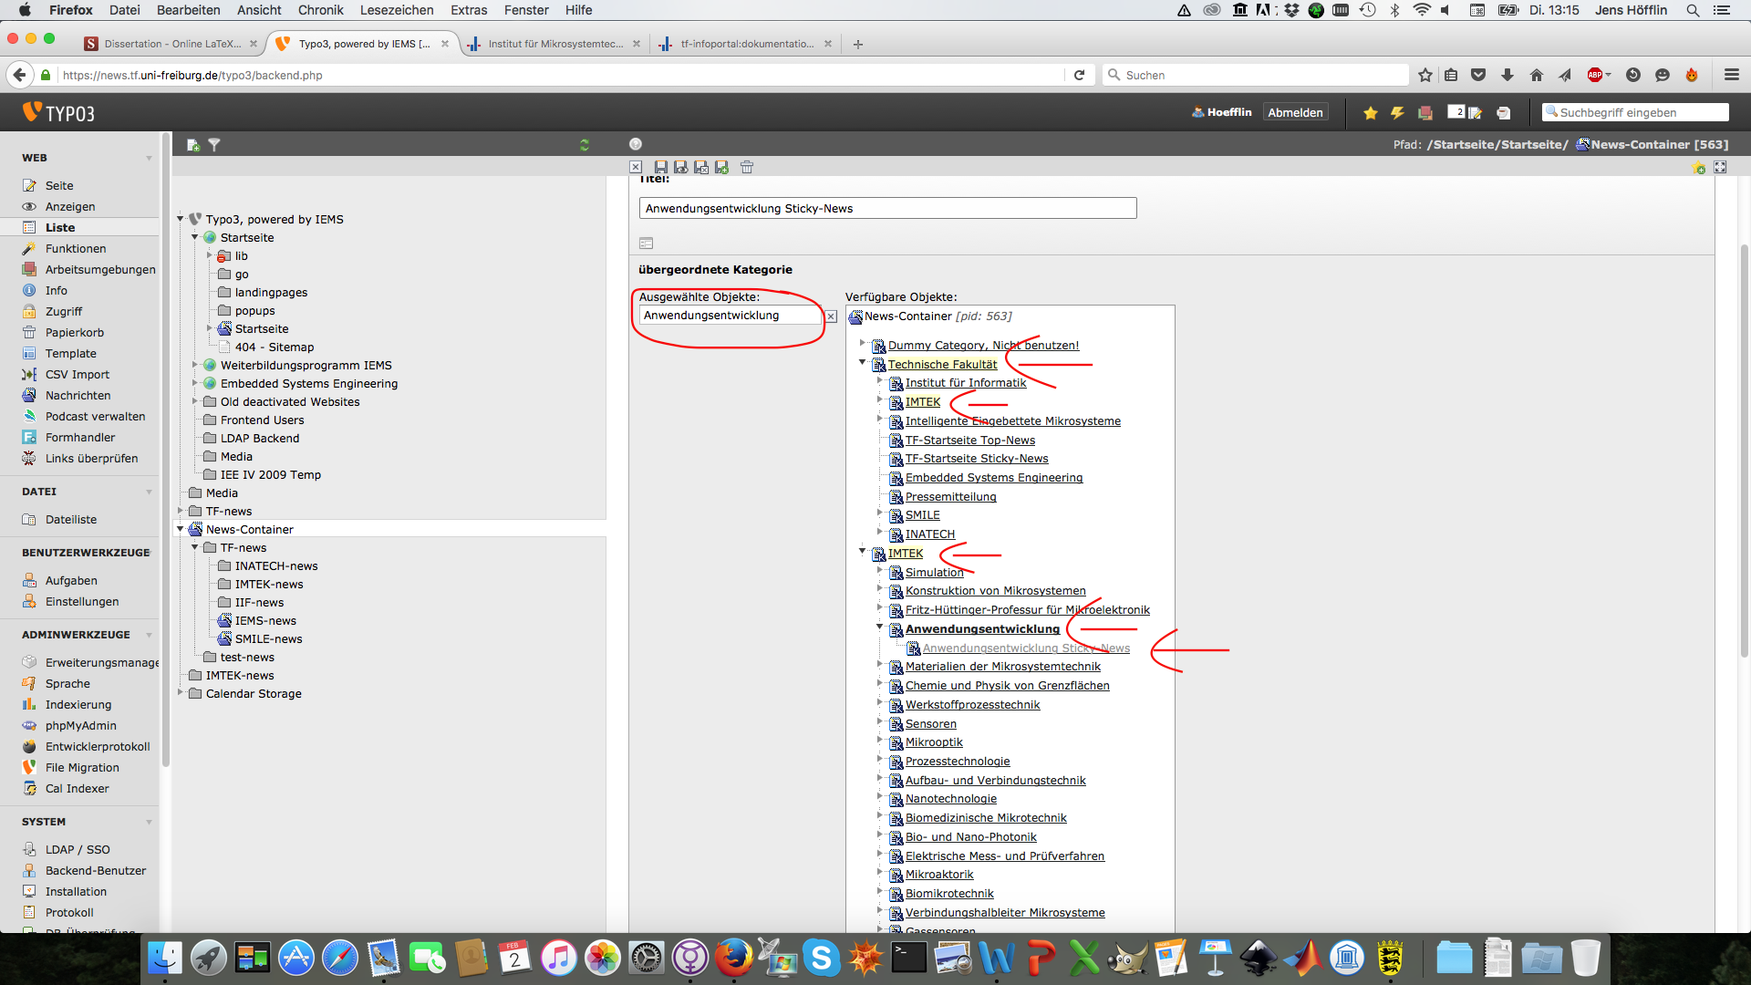Screen dimensions: 1751x985
Task: Click the save and close document icon
Action: [701, 167]
